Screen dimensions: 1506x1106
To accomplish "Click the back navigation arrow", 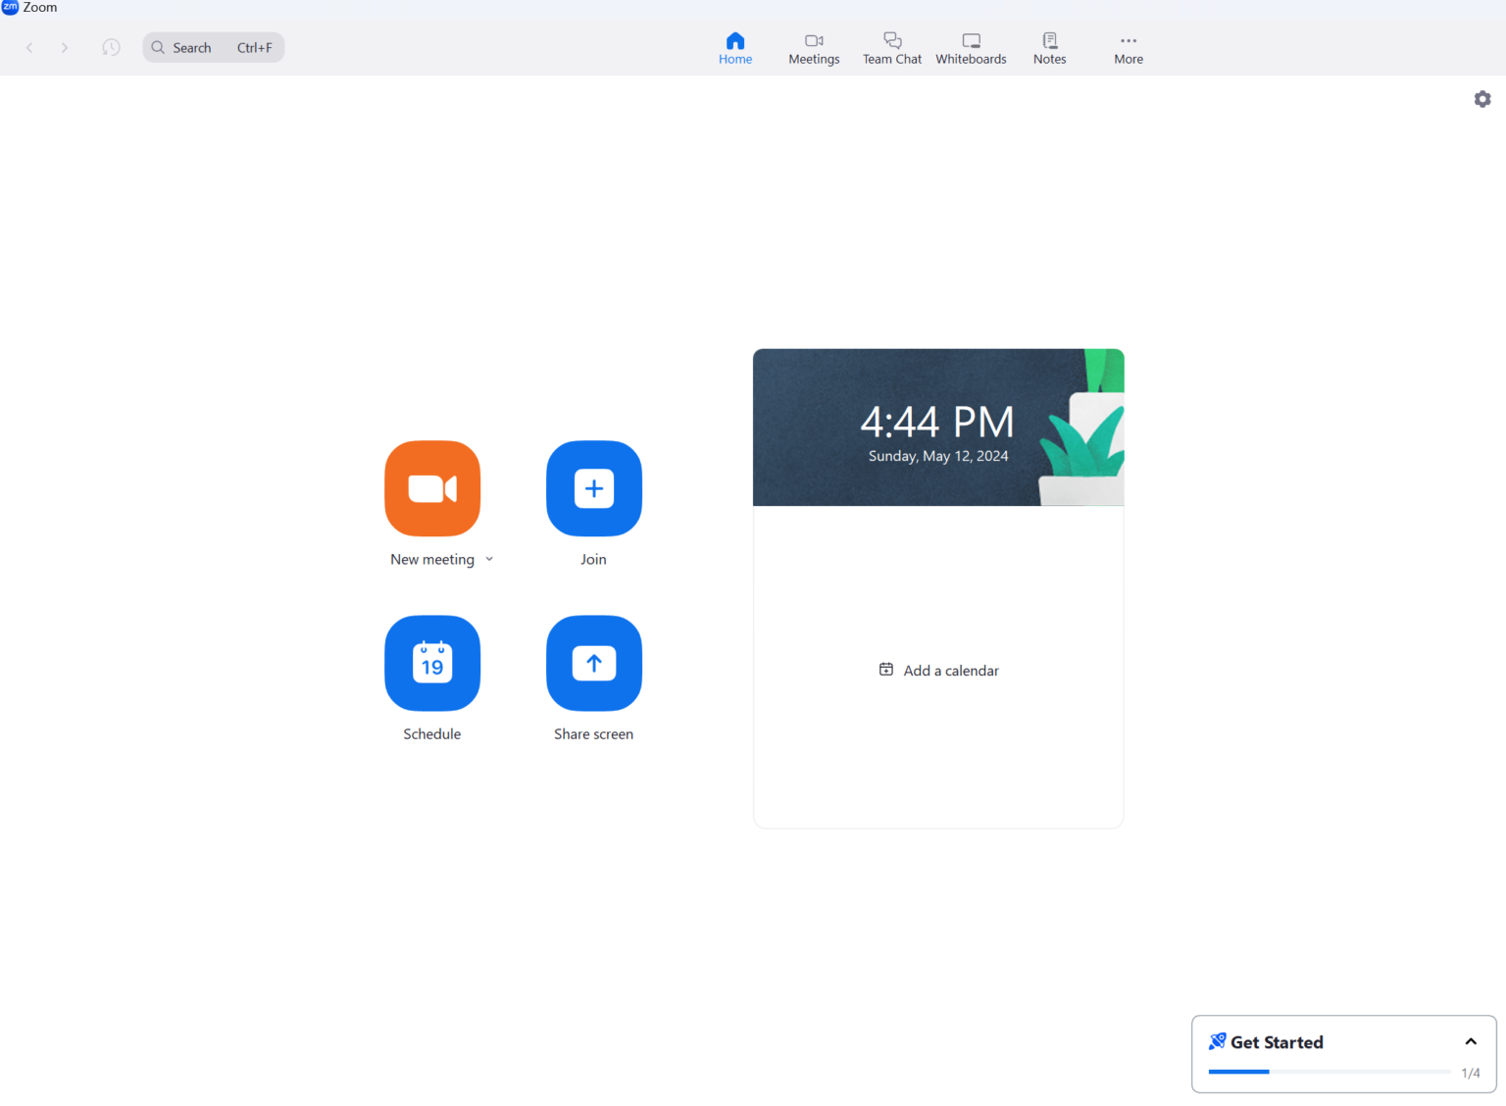I will (29, 47).
